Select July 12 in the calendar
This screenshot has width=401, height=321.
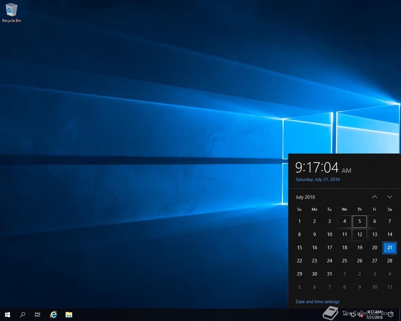point(360,234)
